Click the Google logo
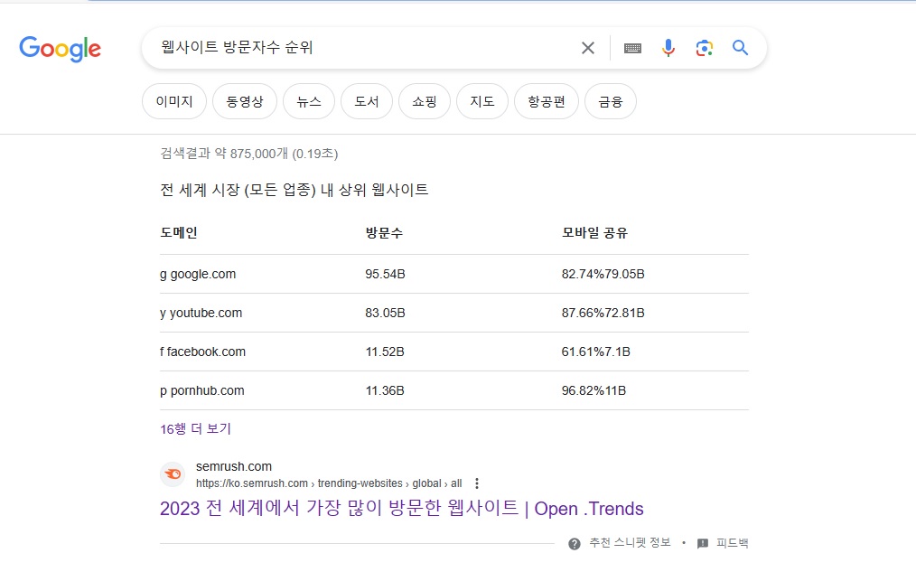This screenshot has width=916, height=572. pos(60,50)
